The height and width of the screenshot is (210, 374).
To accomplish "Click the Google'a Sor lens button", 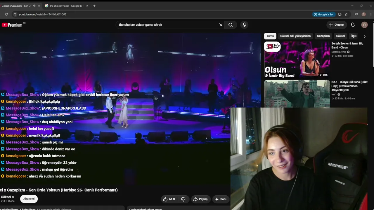I will point(324,14).
